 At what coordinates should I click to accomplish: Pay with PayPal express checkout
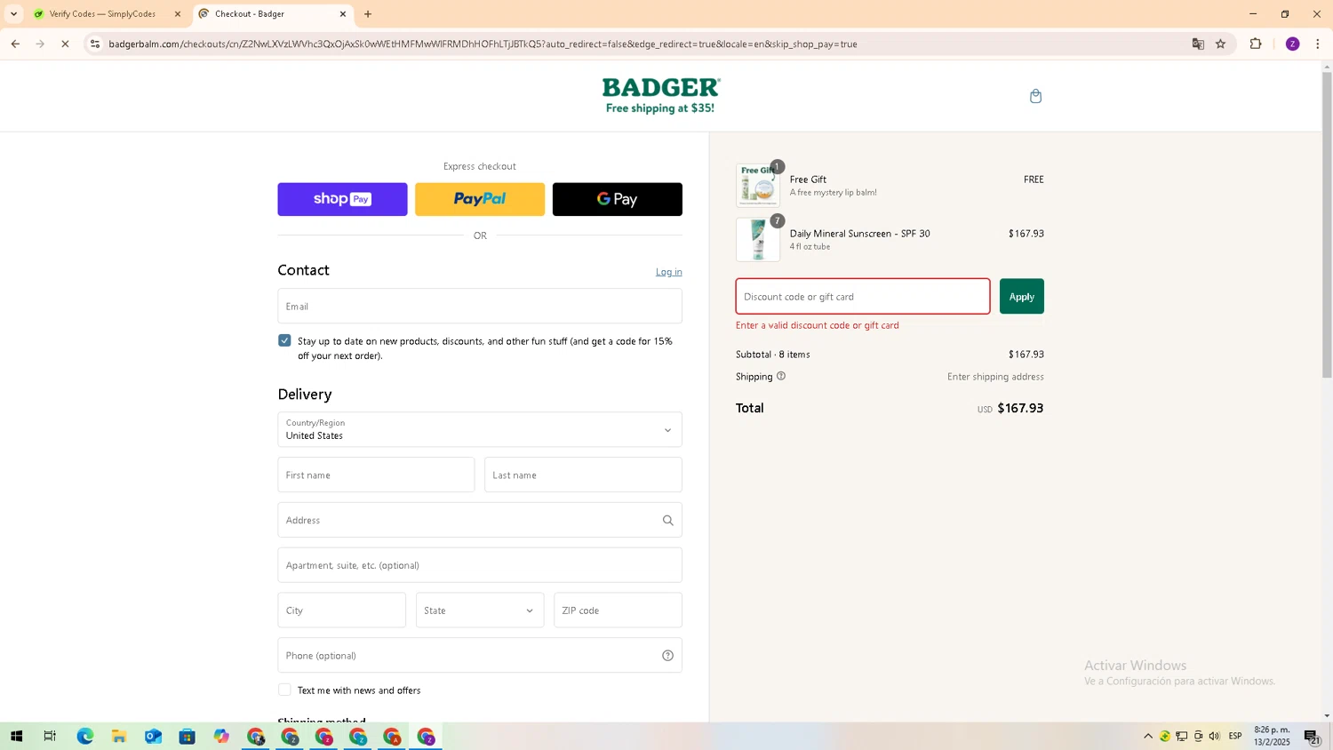[480, 199]
